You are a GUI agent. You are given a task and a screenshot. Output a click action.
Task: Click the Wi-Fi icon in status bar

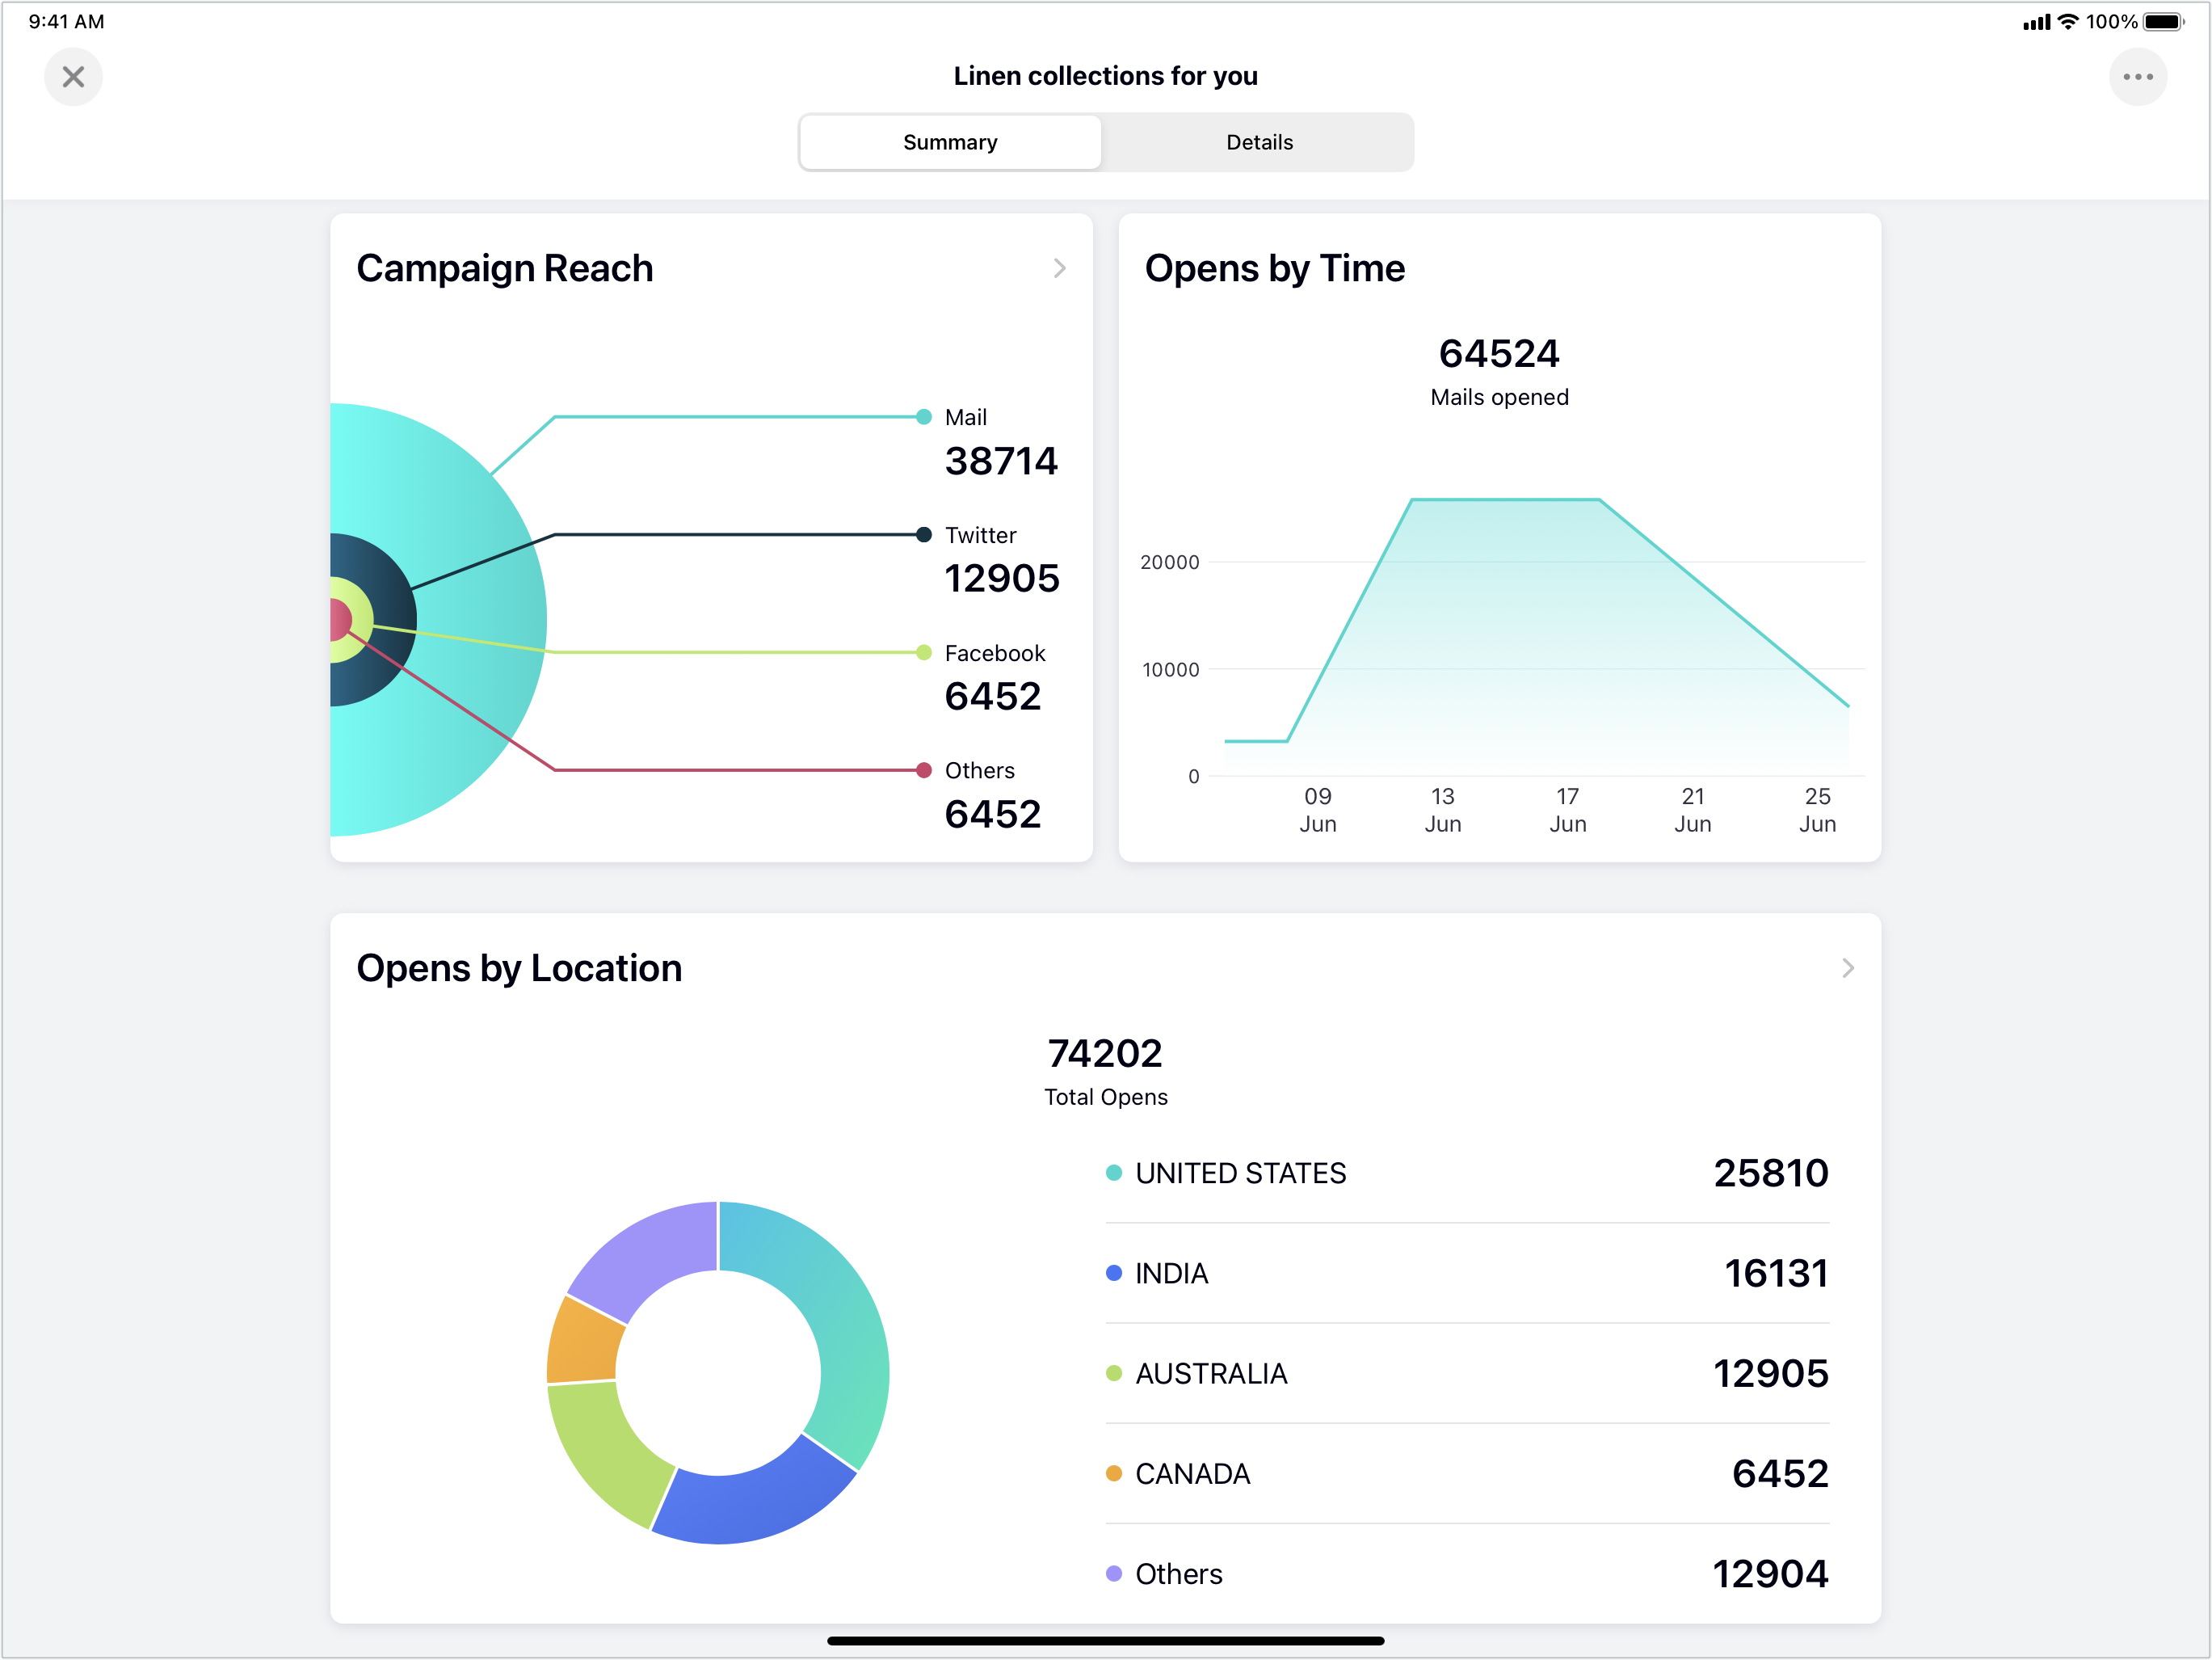coord(2067,22)
